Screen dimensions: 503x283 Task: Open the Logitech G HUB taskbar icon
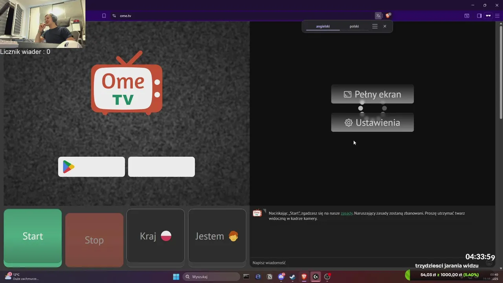[316, 277]
